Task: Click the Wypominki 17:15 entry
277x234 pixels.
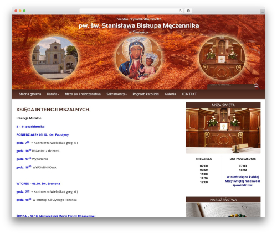Action: tap(32, 159)
